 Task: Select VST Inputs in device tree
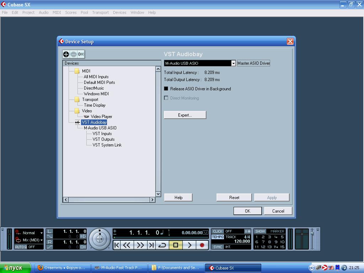(x=102, y=134)
